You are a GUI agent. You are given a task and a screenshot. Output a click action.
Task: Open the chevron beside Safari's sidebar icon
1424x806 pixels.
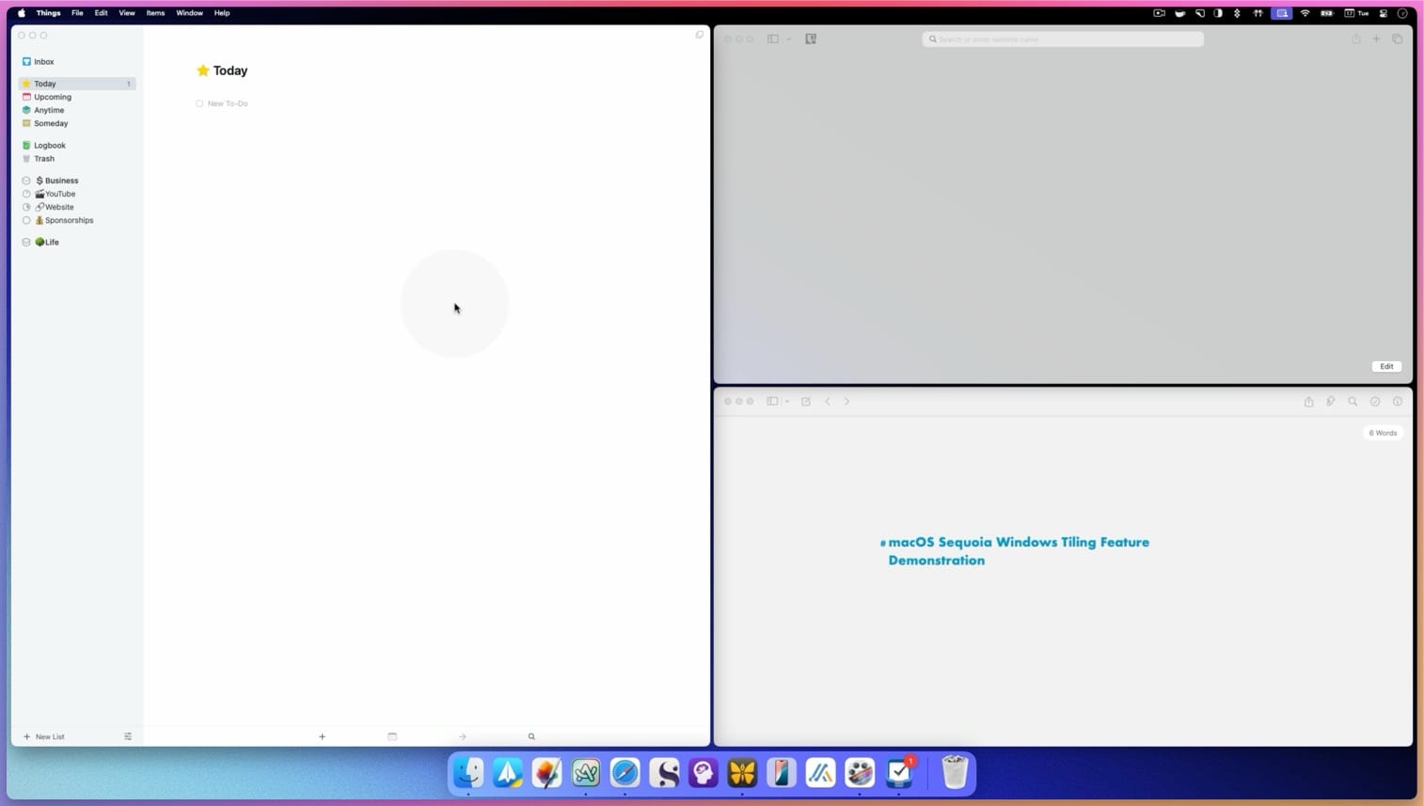pos(789,40)
